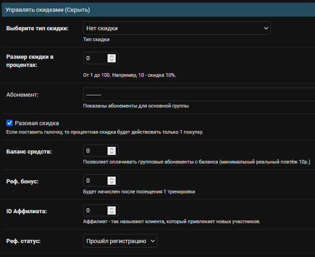The width and height of the screenshot is (315, 257).
Task: Select the Реф. бонус number field
Action: point(96,181)
